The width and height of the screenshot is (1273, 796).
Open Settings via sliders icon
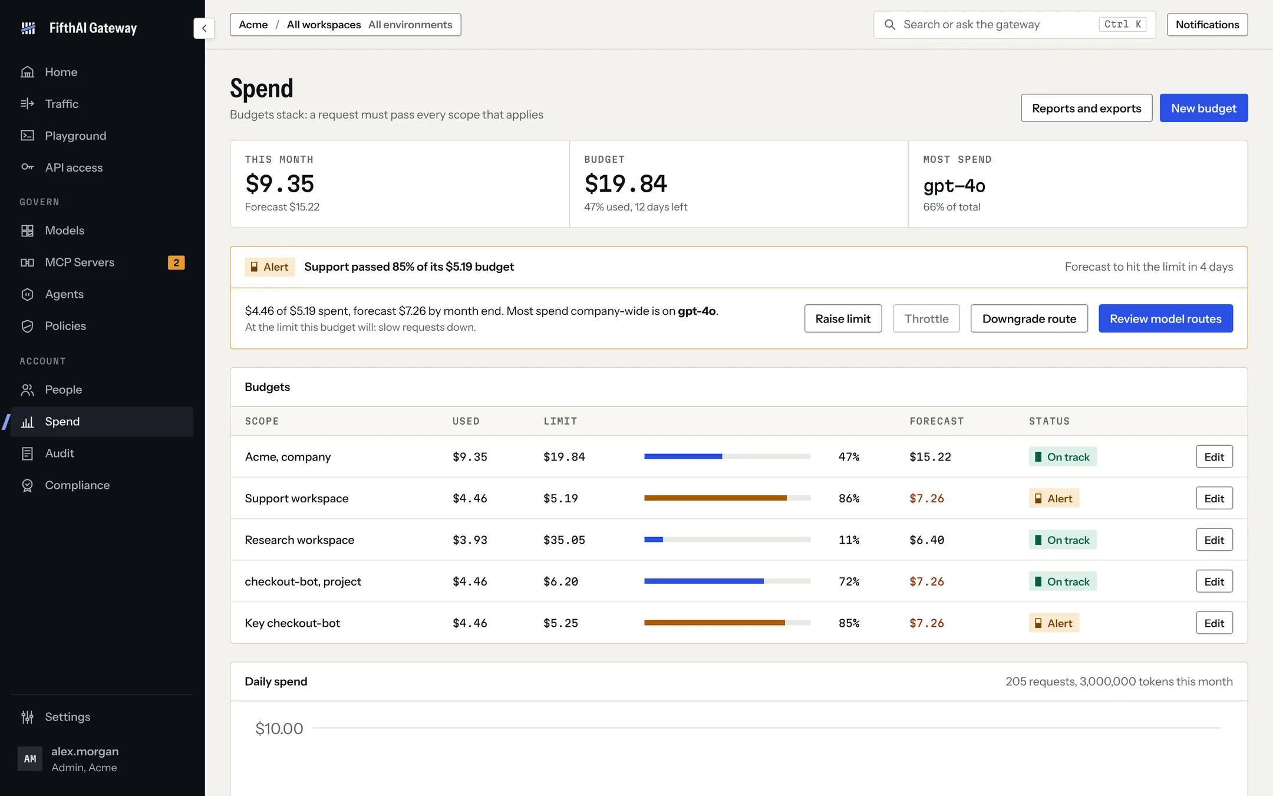27,717
